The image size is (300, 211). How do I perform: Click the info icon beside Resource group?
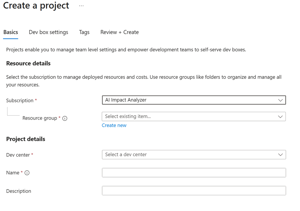point(65,118)
